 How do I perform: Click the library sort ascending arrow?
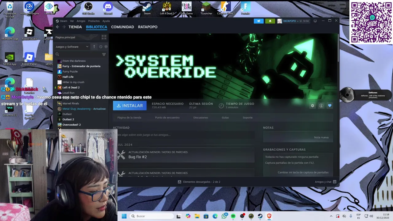click(94, 47)
